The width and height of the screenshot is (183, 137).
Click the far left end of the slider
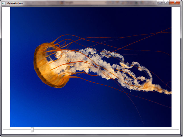(x=4, y=130)
